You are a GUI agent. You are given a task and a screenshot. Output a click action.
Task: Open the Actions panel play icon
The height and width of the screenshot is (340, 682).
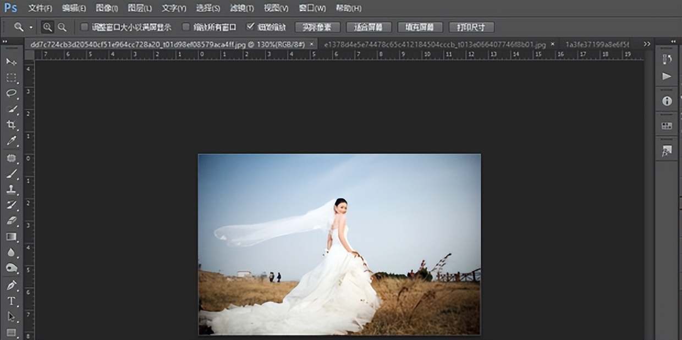tap(667, 76)
